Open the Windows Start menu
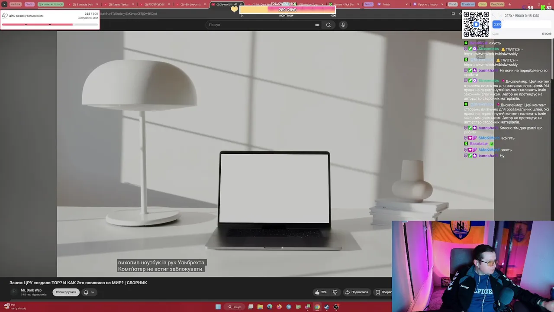554x312 pixels. [x=218, y=307]
